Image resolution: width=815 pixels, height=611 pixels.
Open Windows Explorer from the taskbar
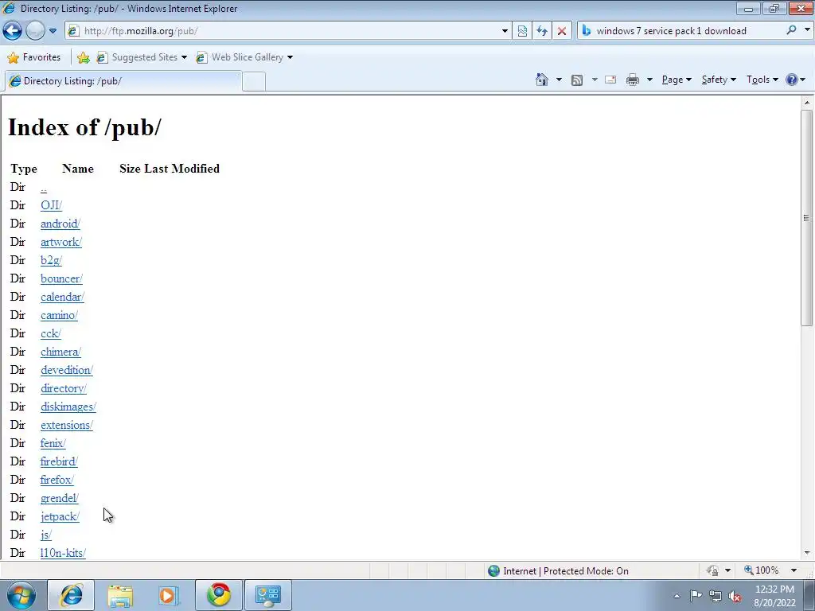[x=121, y=595]
